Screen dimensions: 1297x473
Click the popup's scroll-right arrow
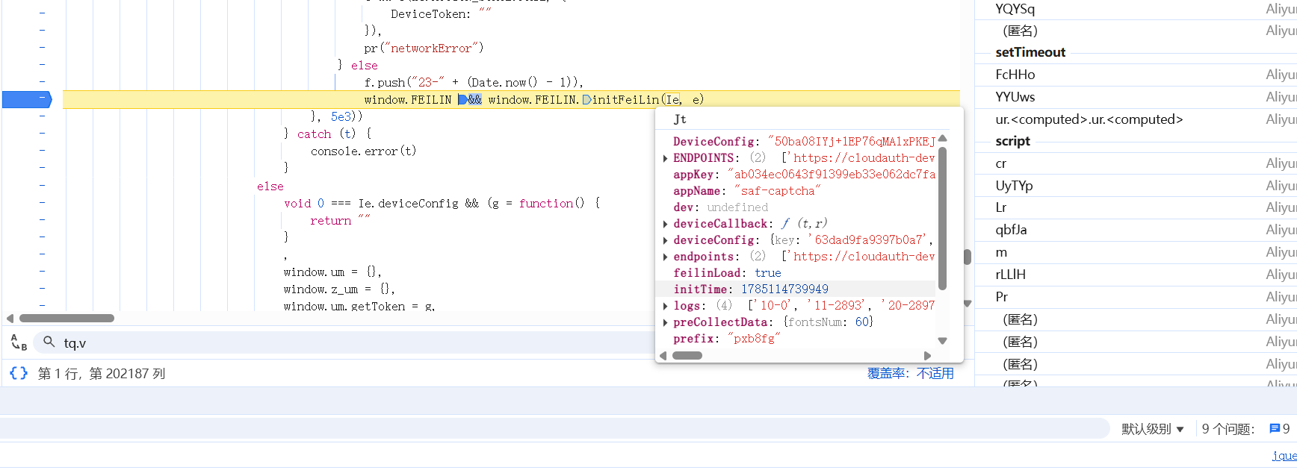(928, 356)
